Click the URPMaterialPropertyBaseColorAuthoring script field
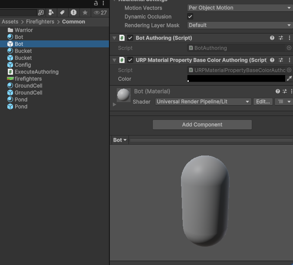293x265 pixels. pos(237,70)
